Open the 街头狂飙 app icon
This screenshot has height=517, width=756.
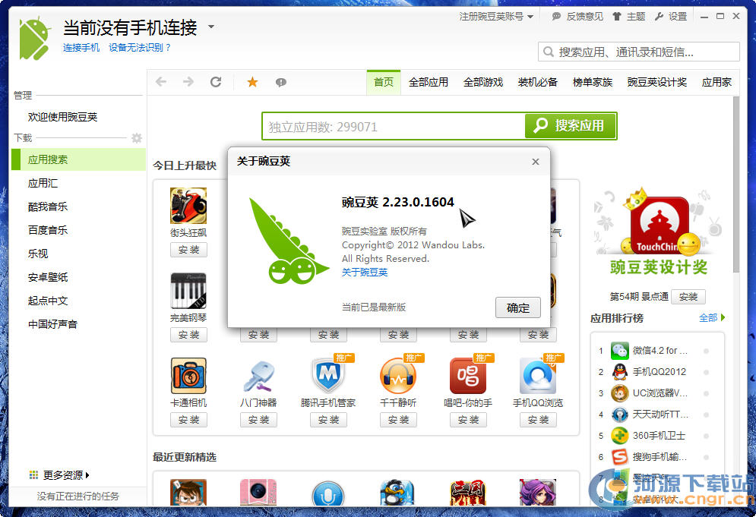click(x=188, y=206)
